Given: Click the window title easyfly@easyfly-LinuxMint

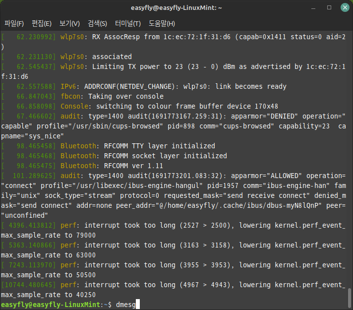Looking at the screenshot, I should (176, 8).
